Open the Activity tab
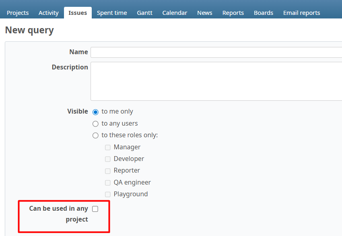This screenshot has height=236, width=342. (48, 12)
